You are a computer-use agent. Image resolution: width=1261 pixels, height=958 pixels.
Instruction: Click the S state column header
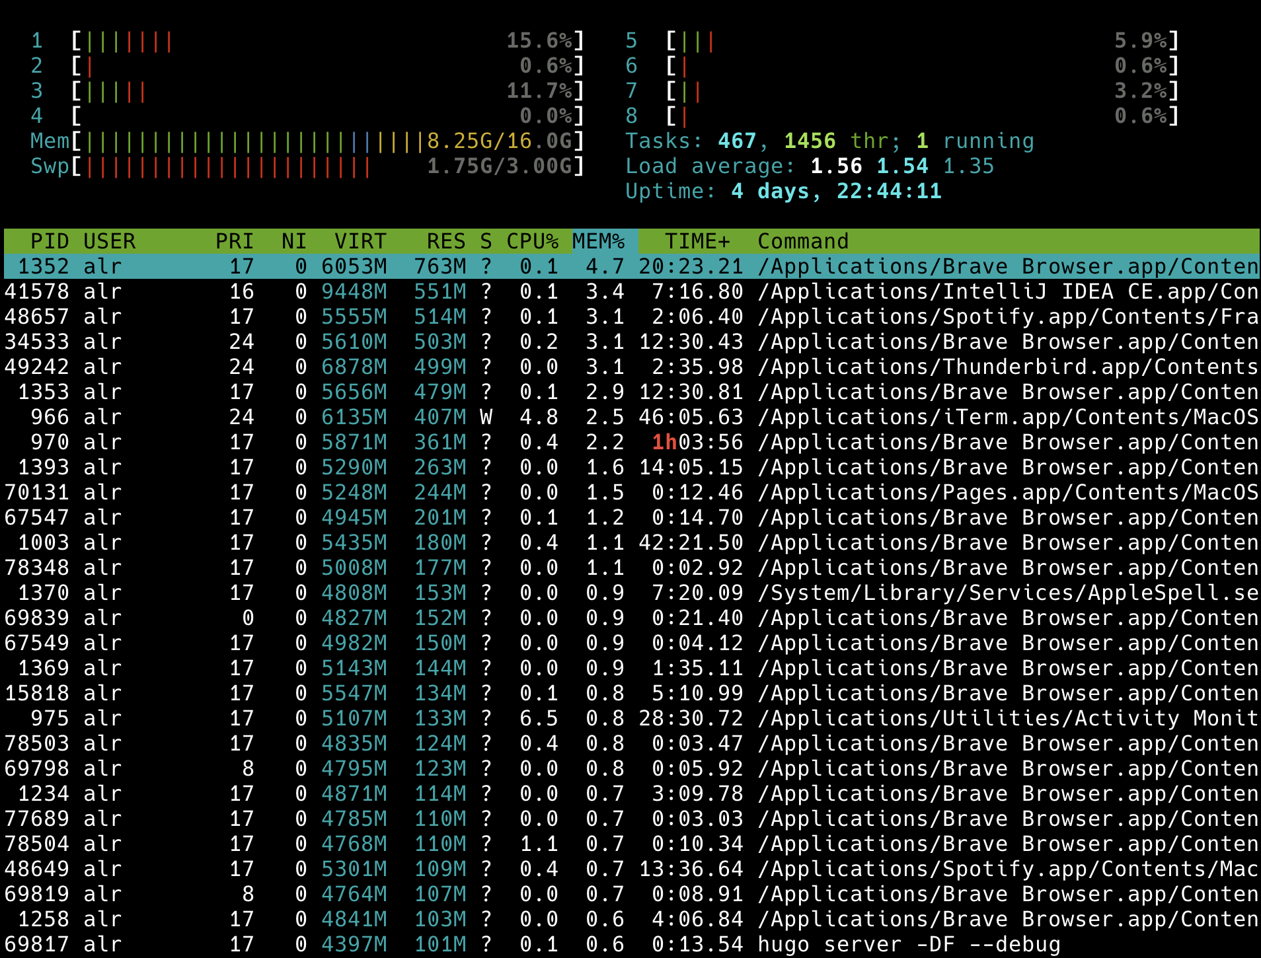(x=486, y=241)
